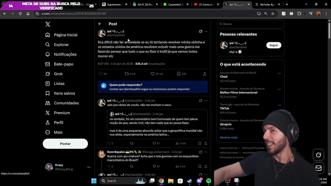Open Krazy account options menu

89,167
